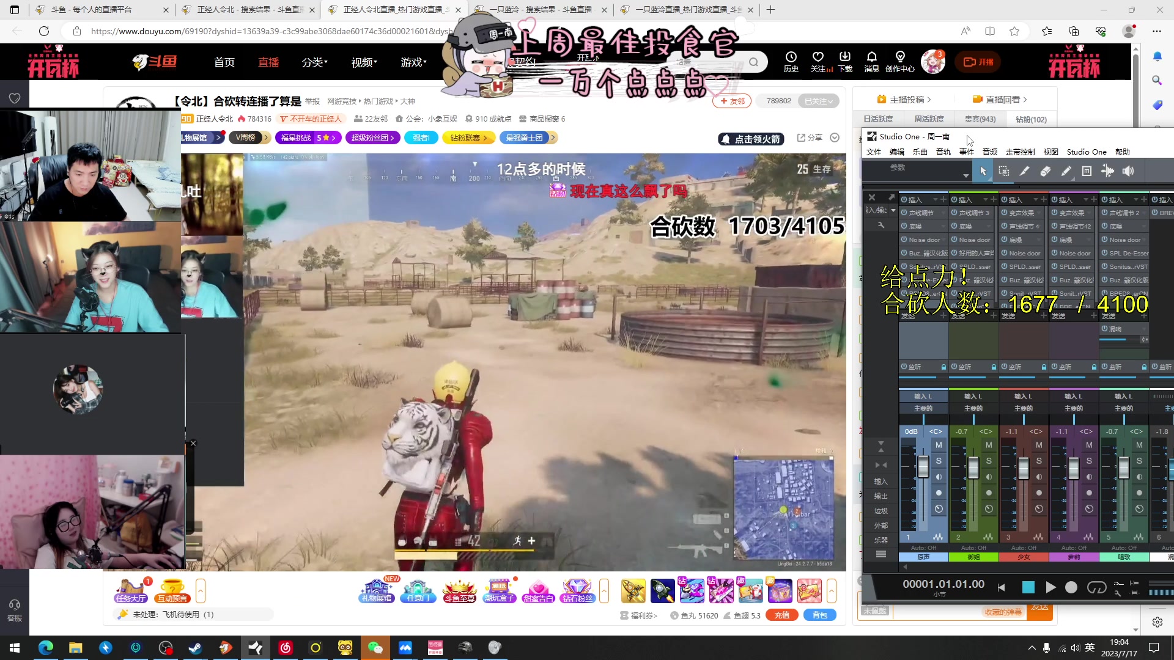
Task: Click the transport Record button
Action: click(1071, 587)
